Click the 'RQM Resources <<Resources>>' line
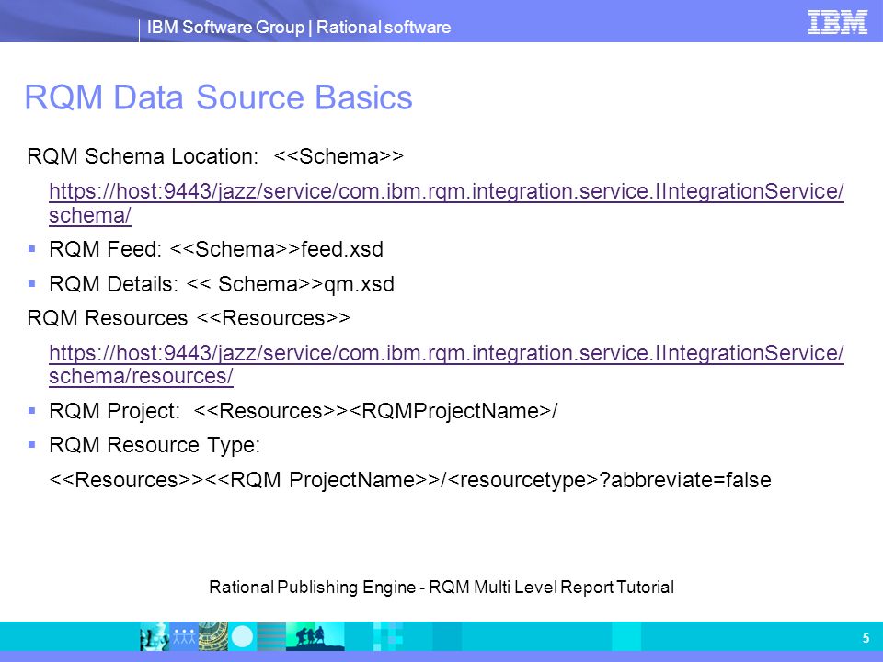The width and height of the screenshot is (883, 662). click(189, 318)
